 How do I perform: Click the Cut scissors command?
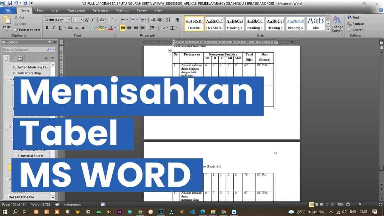click(x=19, y=17)
